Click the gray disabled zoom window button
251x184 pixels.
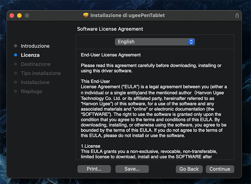pos(27,16)
